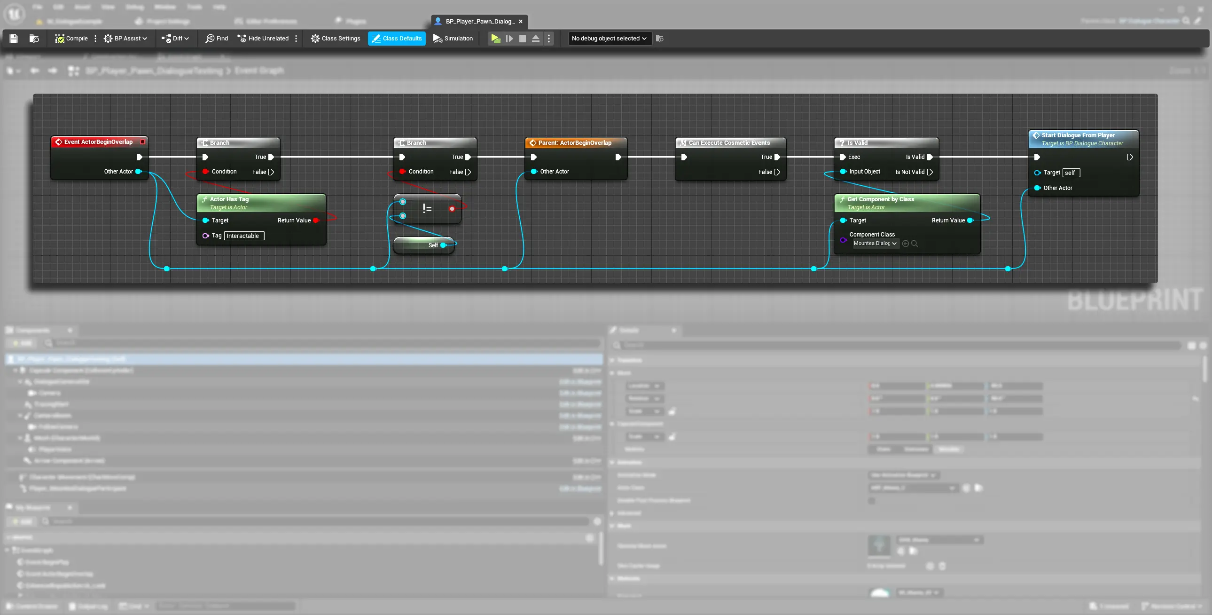This screenshot has width=1212, height=615.
Task: Toggle Hide Unrelated nodes
Action: click(263, 39)
